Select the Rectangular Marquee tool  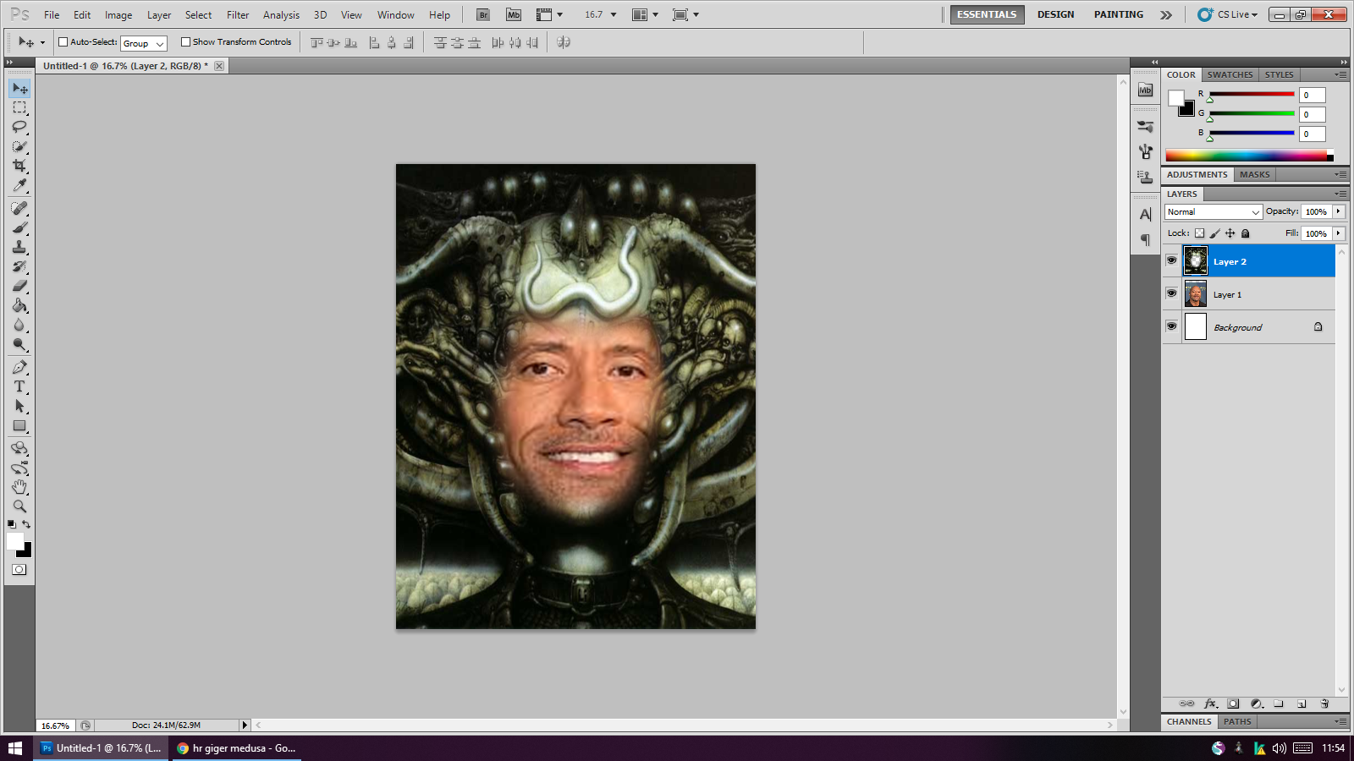coord(19,107)
